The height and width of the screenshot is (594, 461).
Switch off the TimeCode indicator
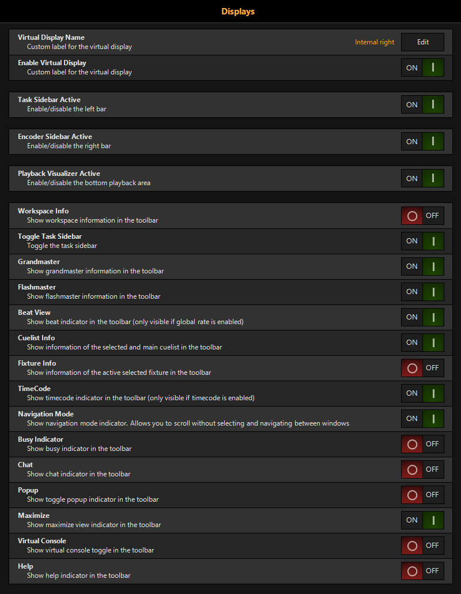[x=422, y=393]
